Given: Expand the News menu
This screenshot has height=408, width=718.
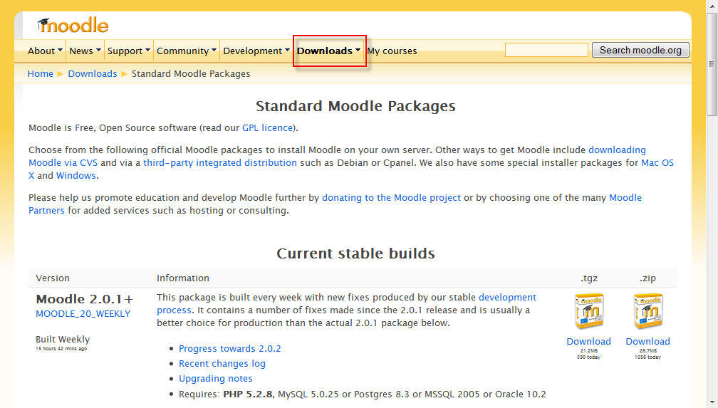Looking at the screenshot, I should pos(85,51).
